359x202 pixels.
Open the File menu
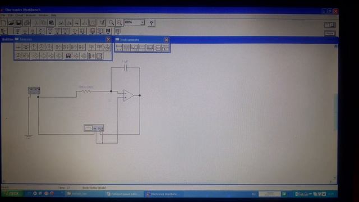pyautogui.click(x=3, y=15)
